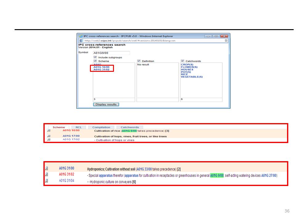The height and width of the screenshot is (221, 308).
Task: Minimize the IPC search window
Action: click(208, 36)
